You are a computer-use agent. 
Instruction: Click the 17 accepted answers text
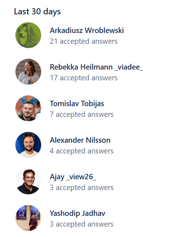coord(84,78)
